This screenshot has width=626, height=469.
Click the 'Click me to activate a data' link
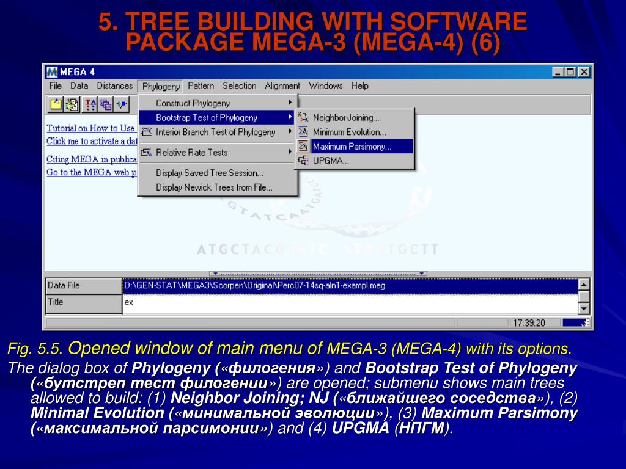92,141
